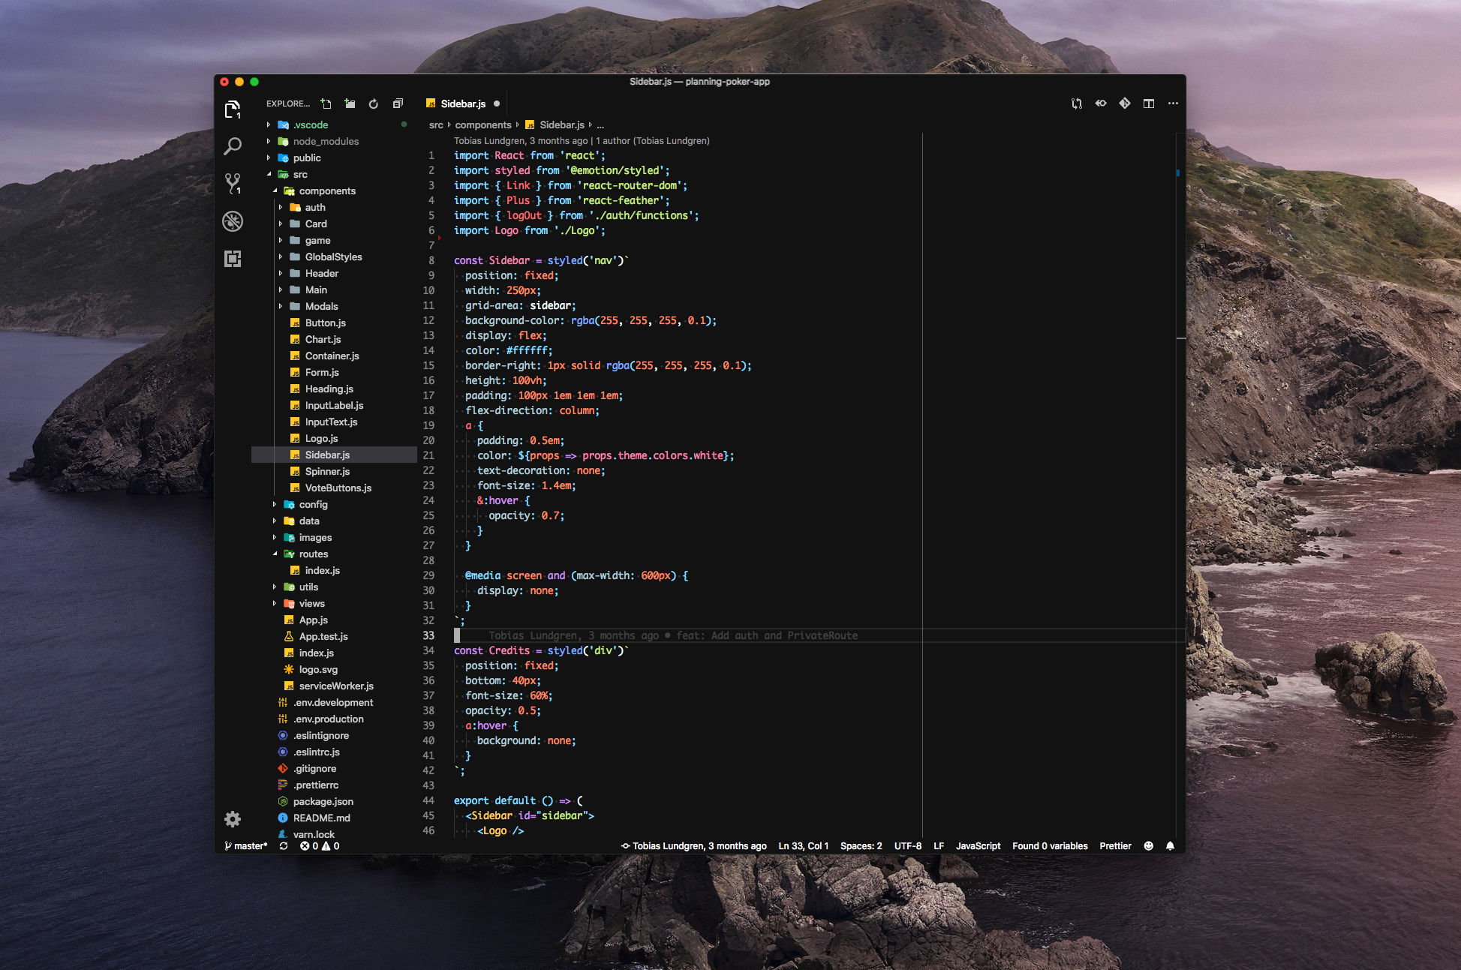Open Logo.js from the file tree
This screenshot has height=970, width=1461.
click(x=321, y=438)
